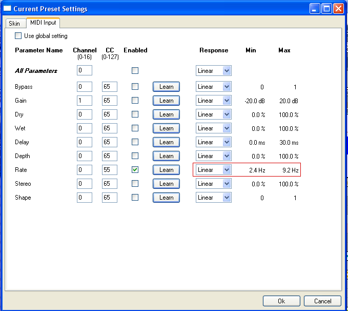Open Stereo response dropdown
This screenshot has height=311, width=348.
coord(214,183)
